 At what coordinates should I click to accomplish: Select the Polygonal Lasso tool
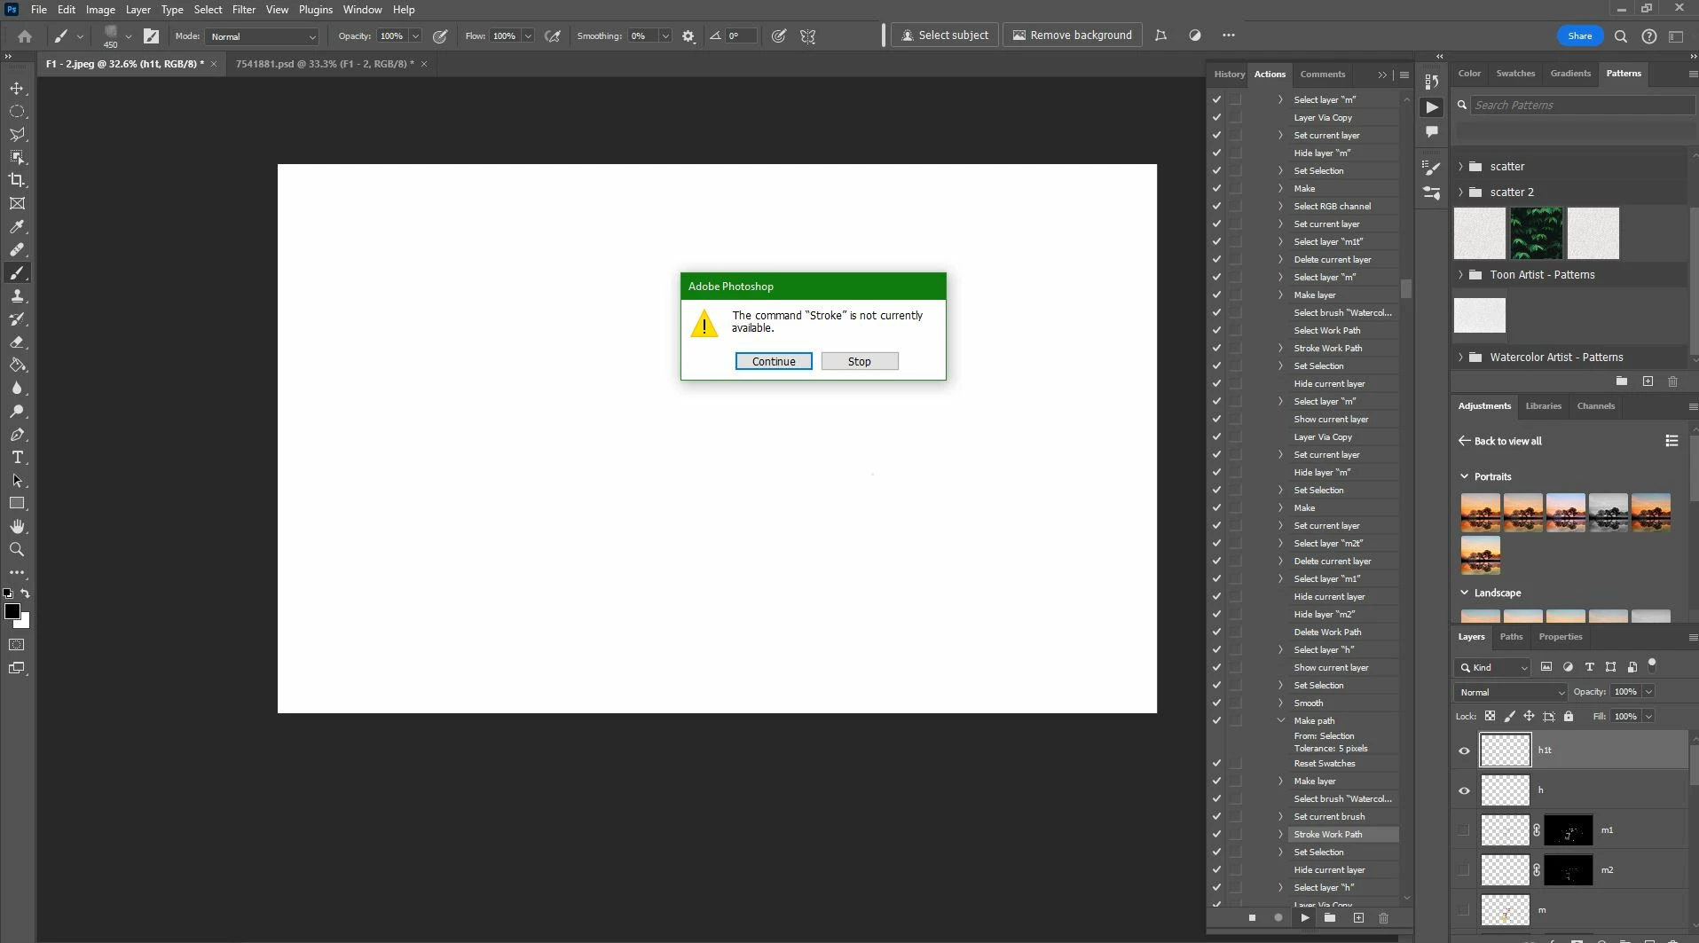tap(17, 135)
